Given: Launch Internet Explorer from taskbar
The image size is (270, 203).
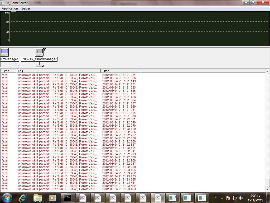Looking at the screenshot, I should point(23,197).
